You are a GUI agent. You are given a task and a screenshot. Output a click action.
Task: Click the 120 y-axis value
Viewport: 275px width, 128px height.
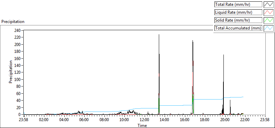pos(18,72)
